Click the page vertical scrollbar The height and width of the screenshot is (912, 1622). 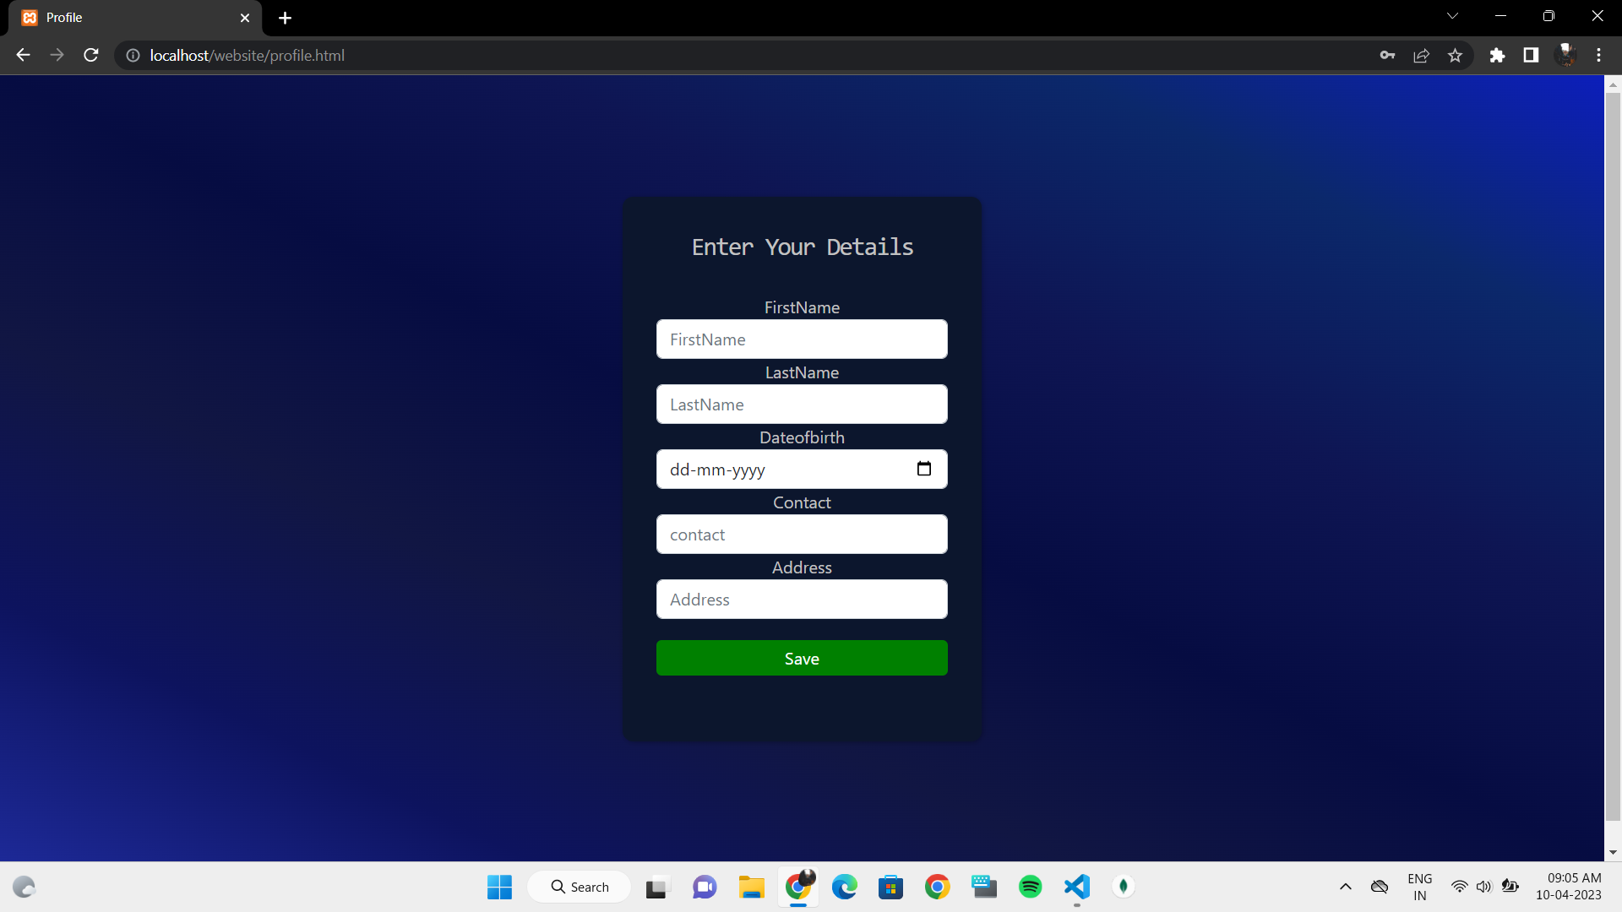(x=1613, y=456)
